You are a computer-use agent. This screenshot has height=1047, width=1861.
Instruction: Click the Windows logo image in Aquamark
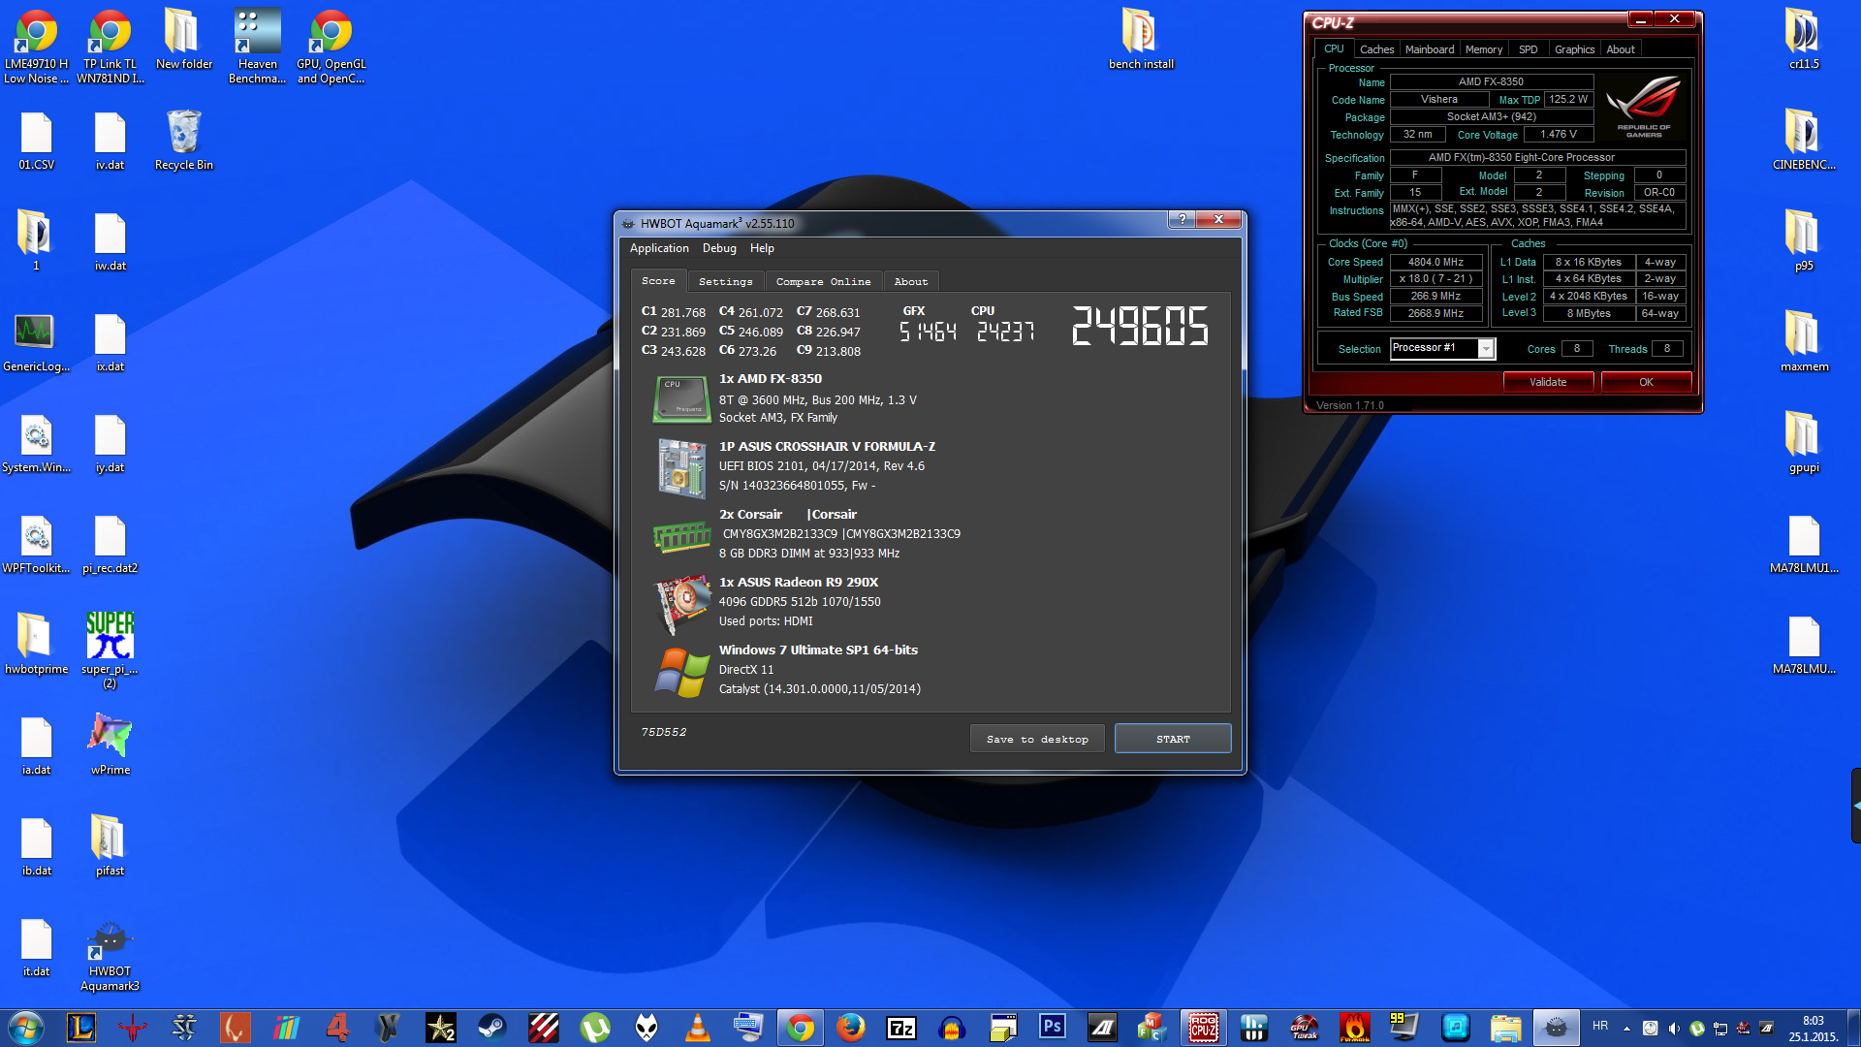coord(681,672)
